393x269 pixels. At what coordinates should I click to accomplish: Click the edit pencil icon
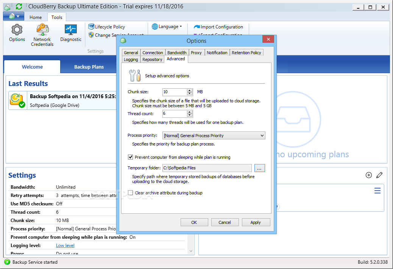point(379,175)
